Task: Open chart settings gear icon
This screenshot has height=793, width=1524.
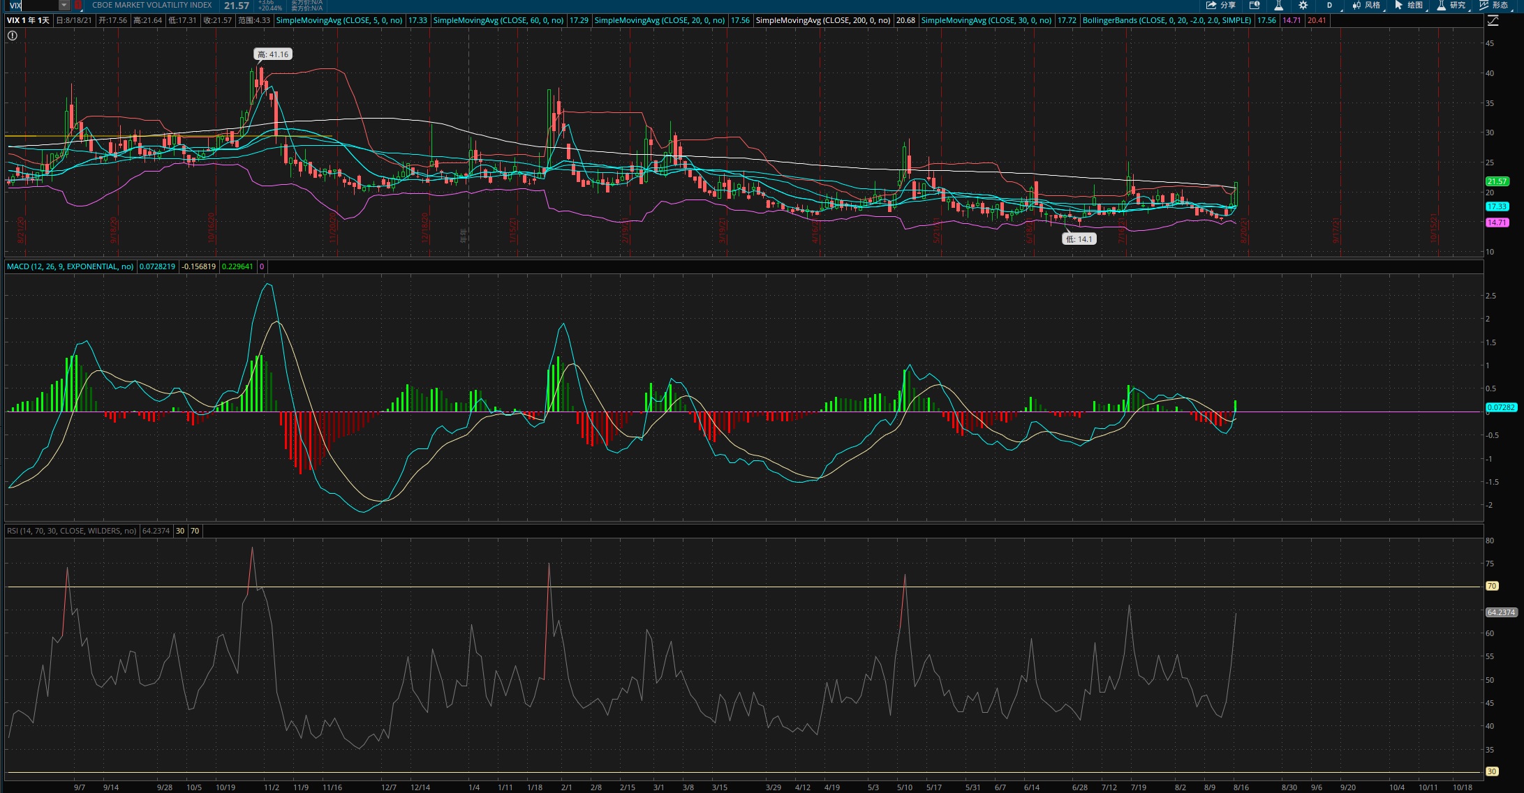Action: point(1303,5)
